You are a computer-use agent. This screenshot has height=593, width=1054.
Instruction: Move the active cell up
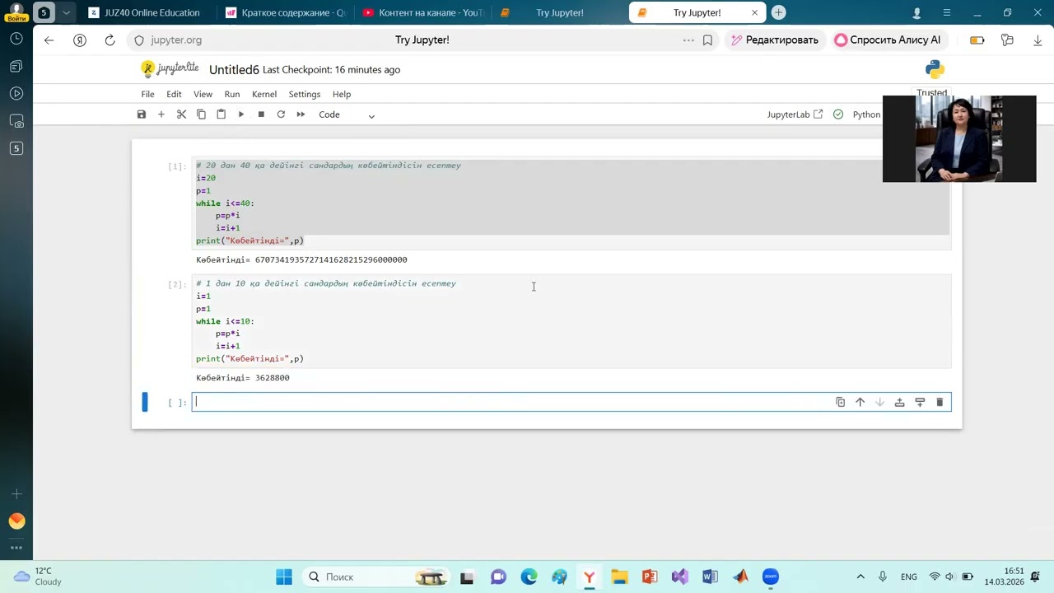(x=860, y=402)
